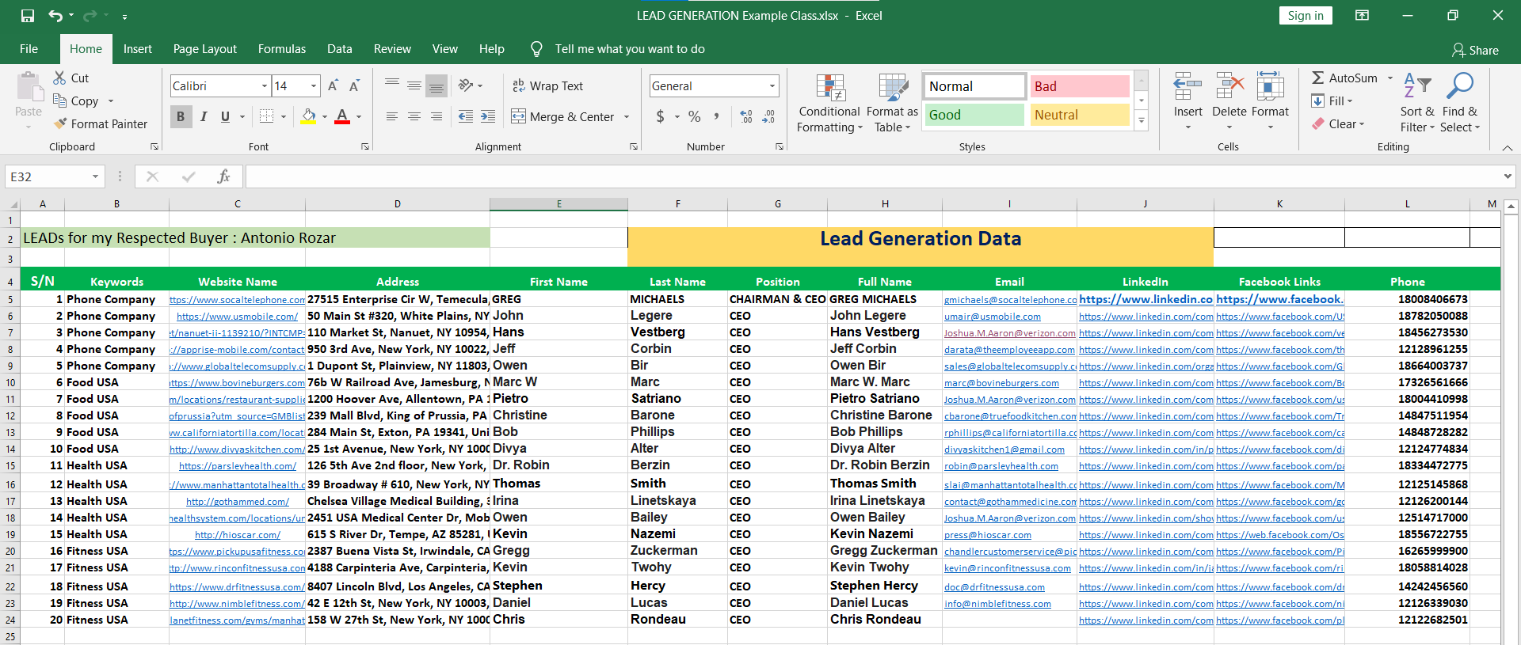Switch to the Formulas tab
This screenshot has height=645, width=1521.
pos(281,49)
